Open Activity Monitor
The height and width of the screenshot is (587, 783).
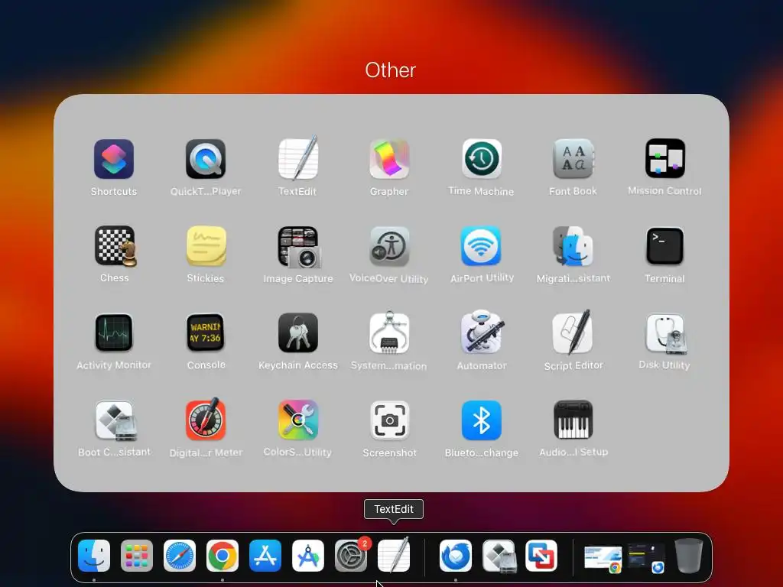[x=114, y=333]
